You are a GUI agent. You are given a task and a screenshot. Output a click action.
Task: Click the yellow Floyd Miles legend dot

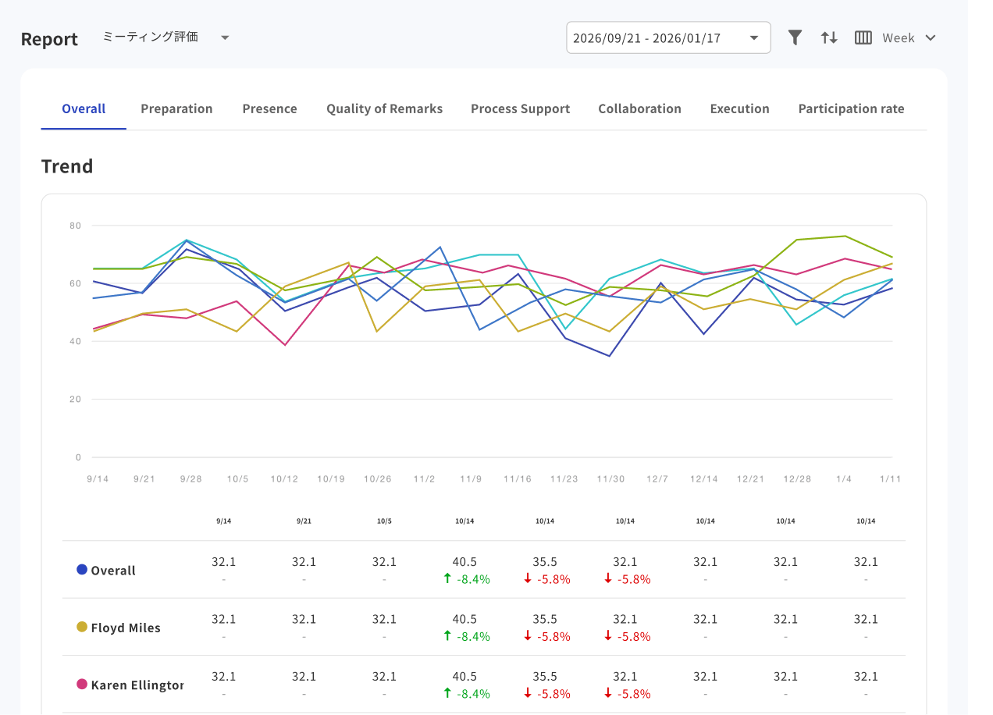[82, 627]
